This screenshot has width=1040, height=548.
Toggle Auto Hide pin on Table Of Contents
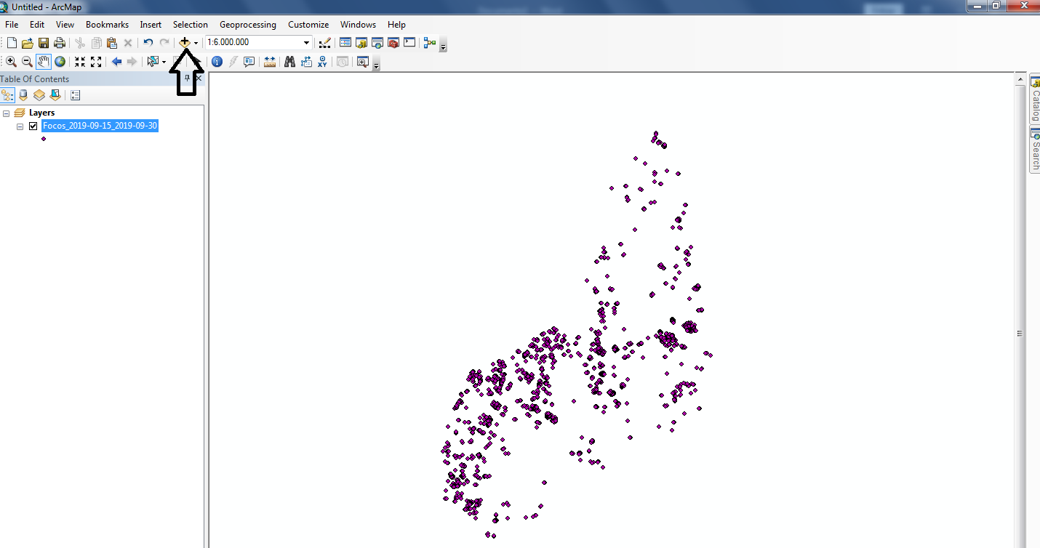[x=186, y=78]
